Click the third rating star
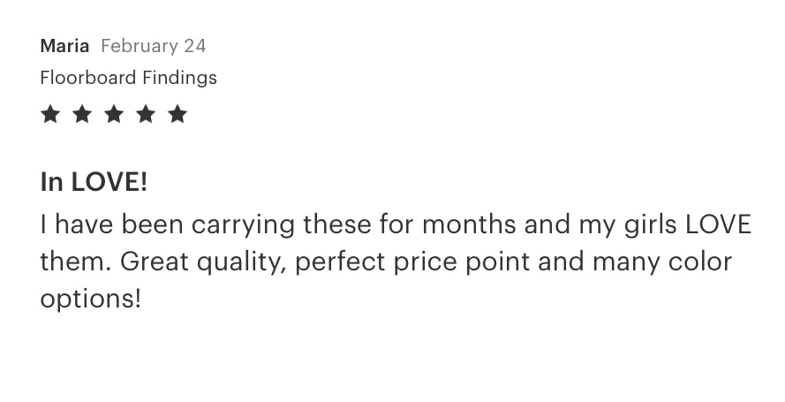Image resolution: width=785 pixels, height=402 pixels. [x=114, y=114]
